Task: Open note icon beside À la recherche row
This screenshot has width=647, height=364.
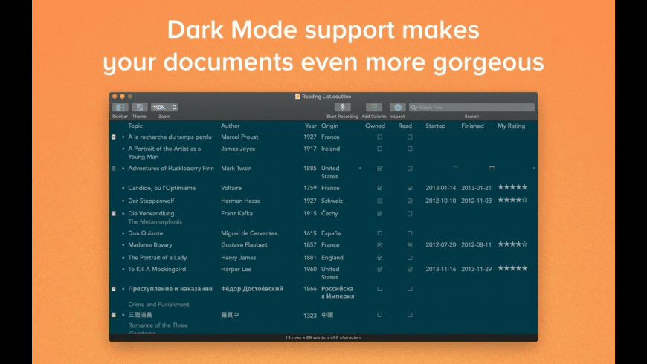Action: [114, 137]
